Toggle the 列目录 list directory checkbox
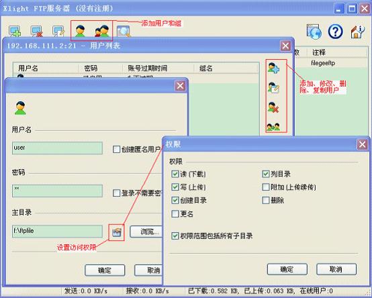Viewport: 372px width, 298px height. pyautogui.click(x=266, y=174)
